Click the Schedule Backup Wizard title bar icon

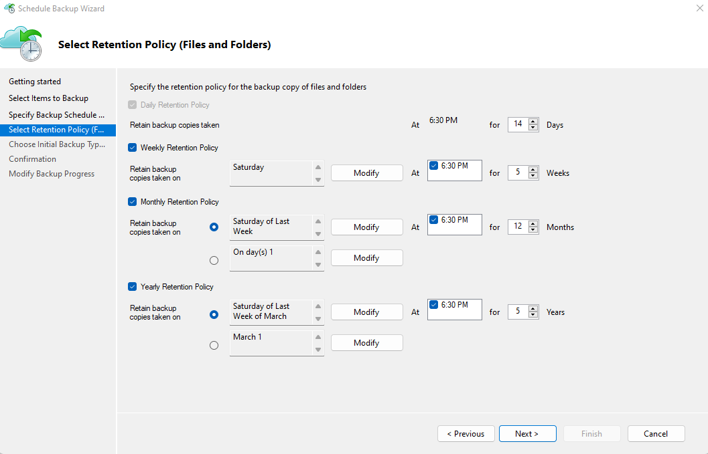[x=9, y=8]
